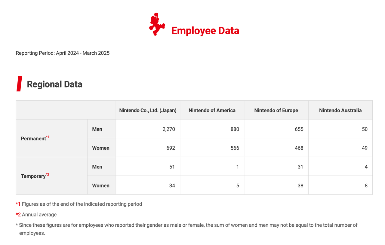Select the value 880 for America permanent men
This screenshot has height=245, width=385.
235,129
